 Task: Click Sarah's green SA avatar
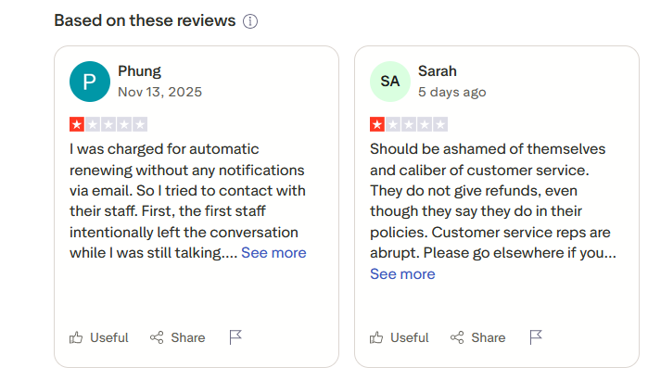[x=390, y=82]
